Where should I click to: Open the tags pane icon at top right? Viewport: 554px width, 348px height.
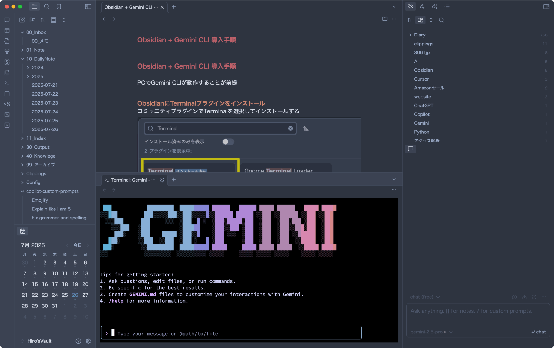click(410, 6)
